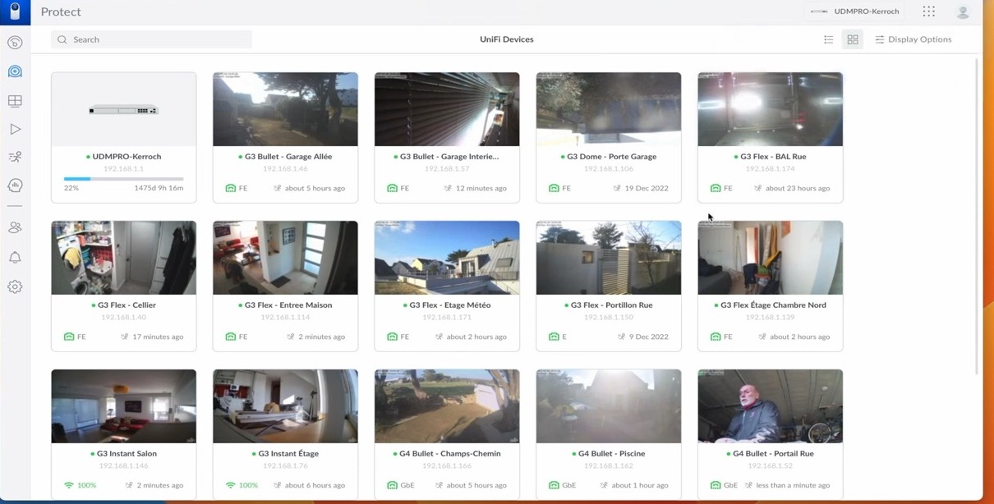Open G3 Instant Salon thumbnail

point(124,406)
